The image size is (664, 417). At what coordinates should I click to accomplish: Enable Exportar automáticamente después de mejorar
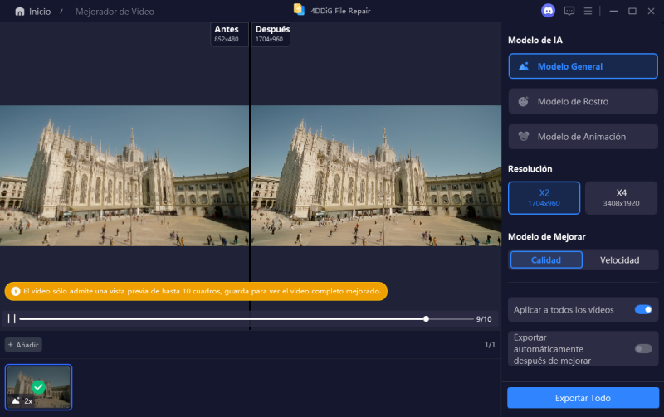point(642,349)
